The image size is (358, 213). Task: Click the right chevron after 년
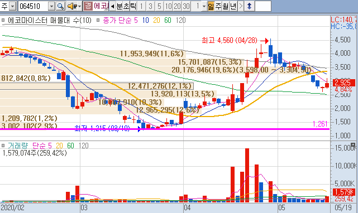click(240, 6)
